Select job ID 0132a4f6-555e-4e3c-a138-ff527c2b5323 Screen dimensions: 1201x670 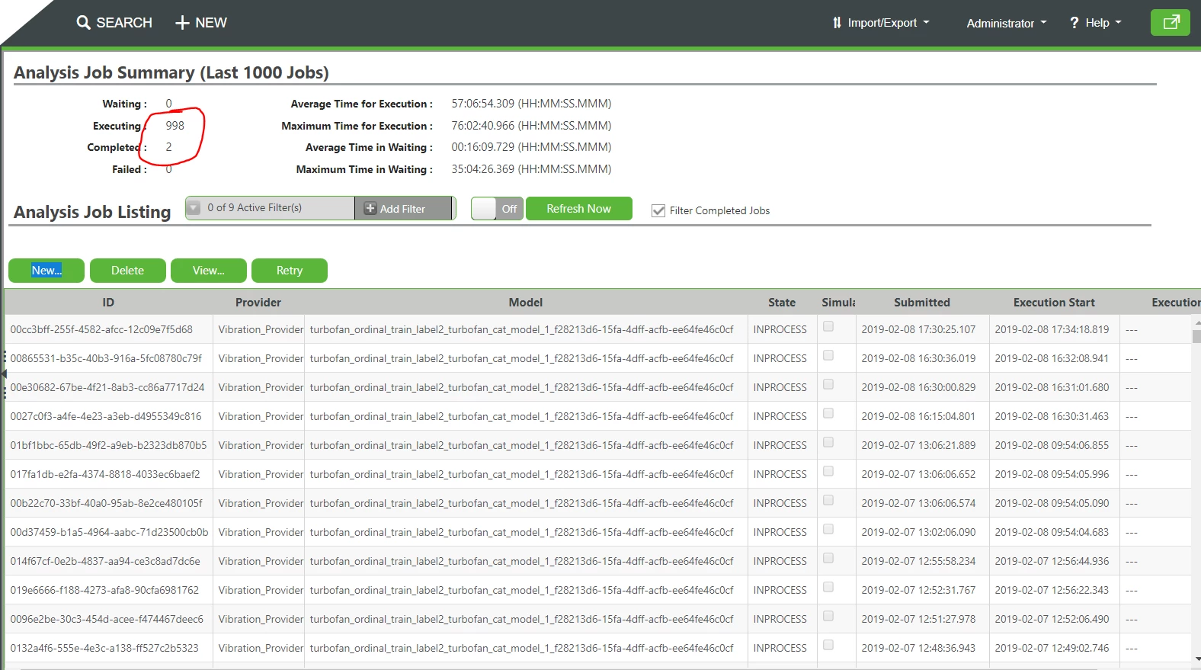point(104,648)
